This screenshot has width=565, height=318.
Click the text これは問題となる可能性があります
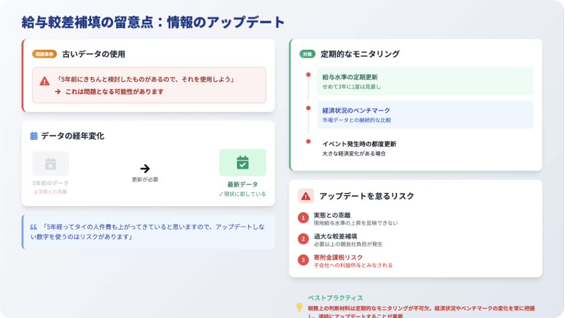(x=114, y=92)
